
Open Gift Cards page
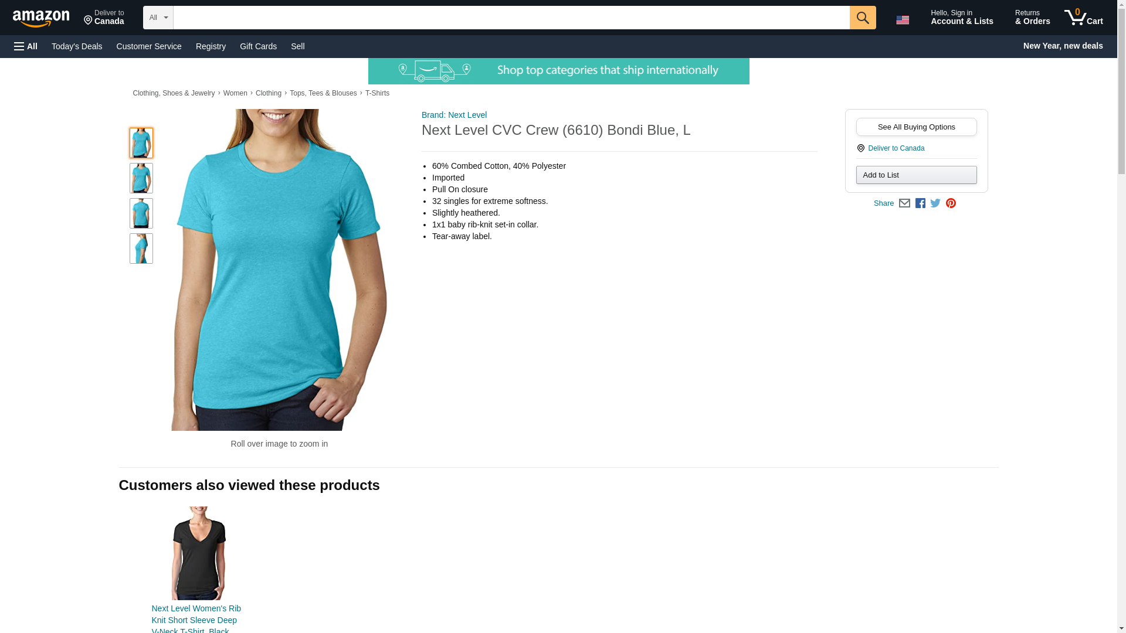coord(258,46)
